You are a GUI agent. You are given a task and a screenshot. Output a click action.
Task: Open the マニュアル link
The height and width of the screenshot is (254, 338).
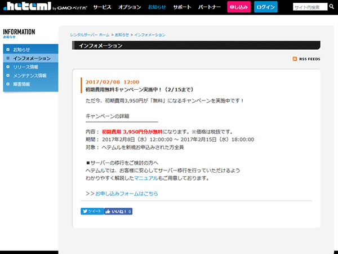146,178
